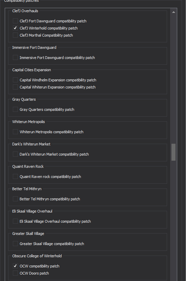
Task: Tick Eli Skaal Village Overhaul patch
Action: (x=15, y=221)
